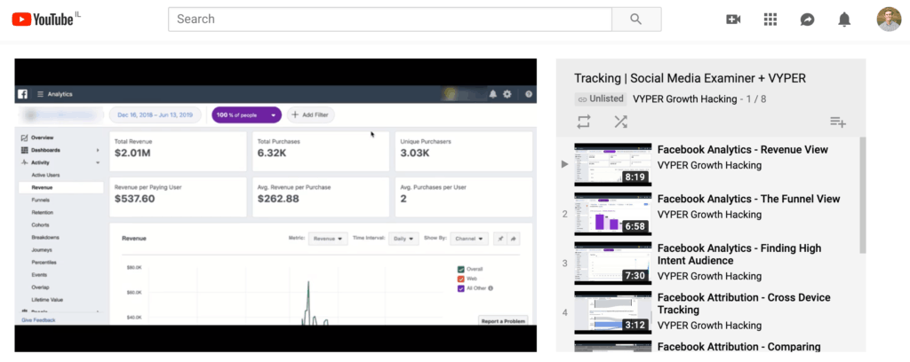
Task: Open Finding High Intent Audience video title
Action: [x=738, y=255]
